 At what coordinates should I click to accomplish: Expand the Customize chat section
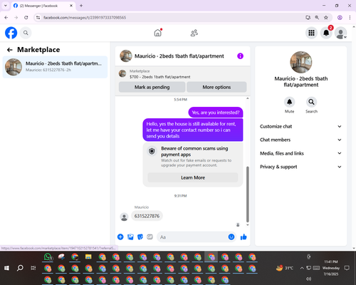coord(301,126)
